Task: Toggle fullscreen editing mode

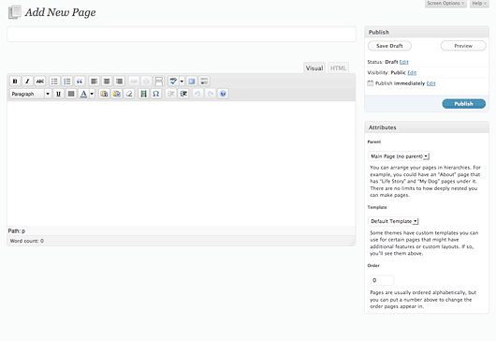Action: coord(192,82)
